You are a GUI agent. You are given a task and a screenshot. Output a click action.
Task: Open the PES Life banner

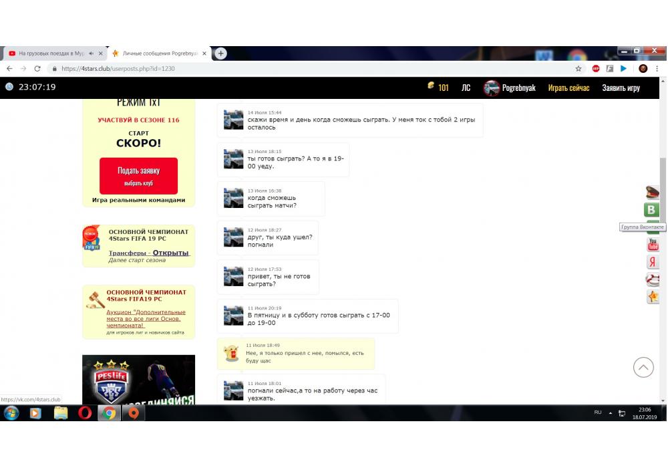(x=138, y=379)
